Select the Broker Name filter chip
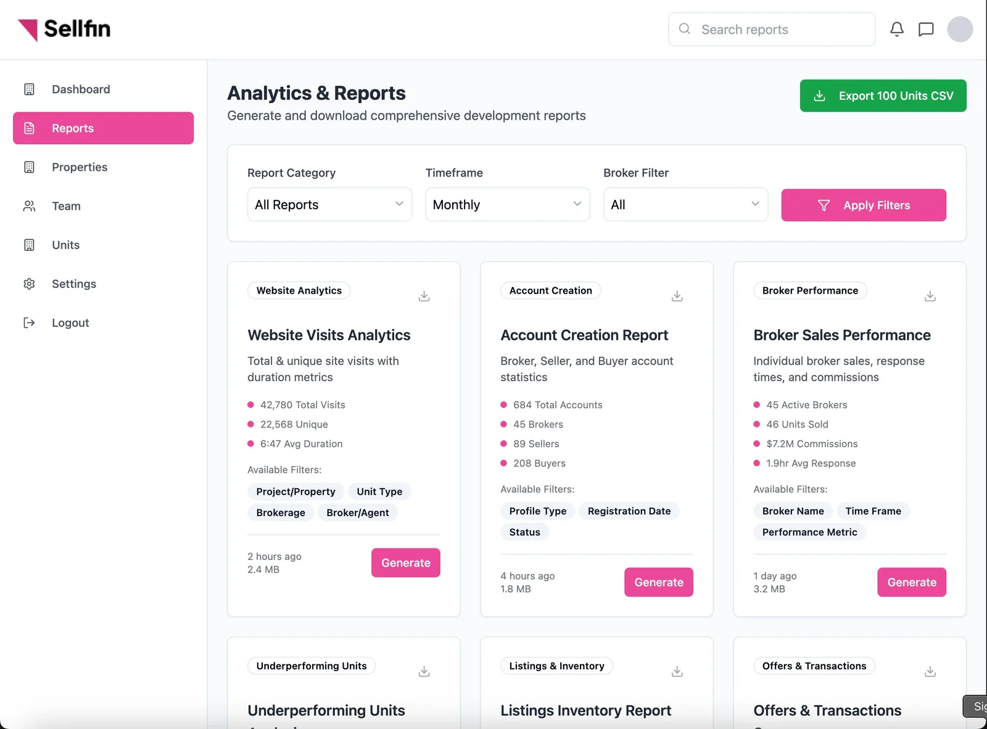The width and height of the screenshot is (987, 729). (793, 511)
